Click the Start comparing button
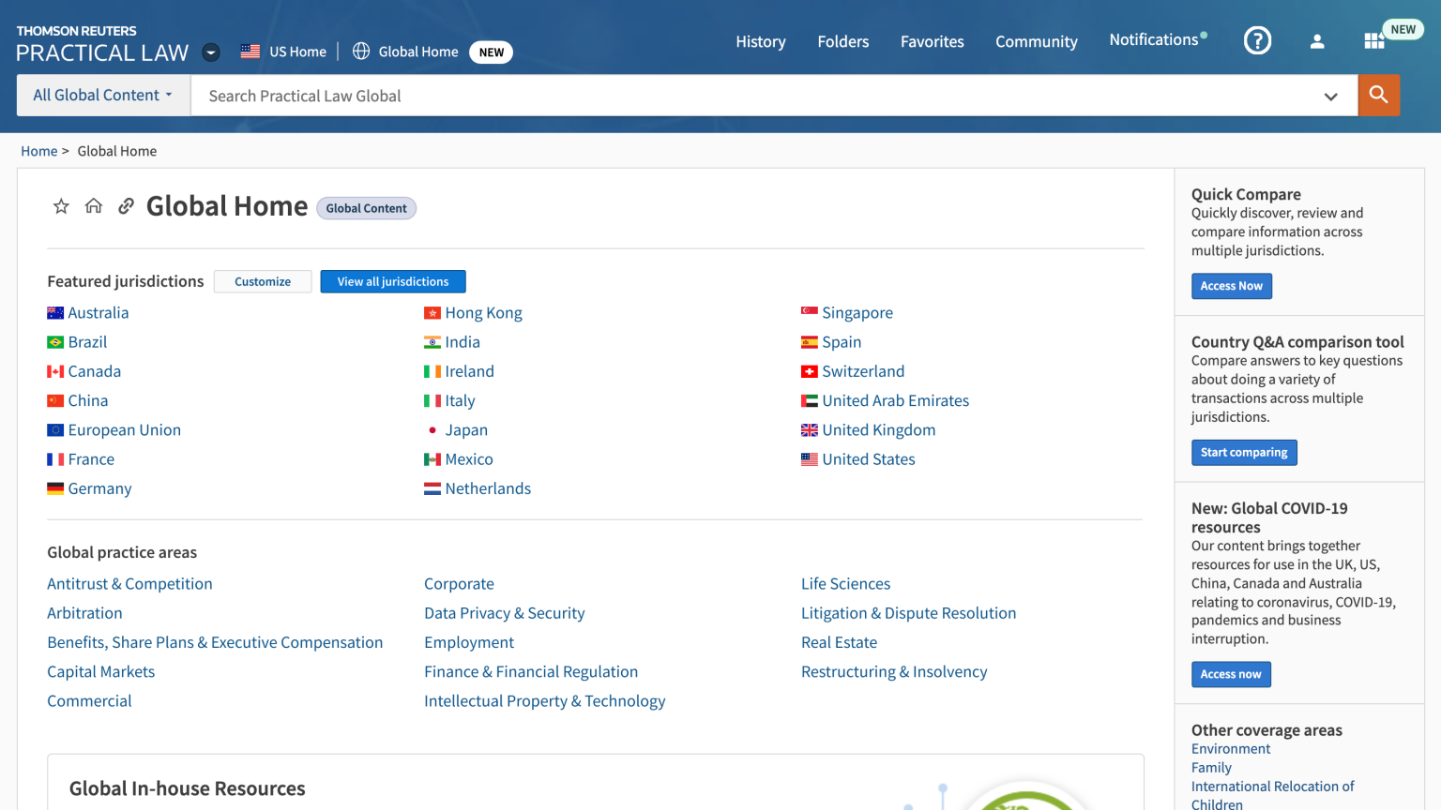The height and width of the screenshot is (810, 1441). (1244, 453)
